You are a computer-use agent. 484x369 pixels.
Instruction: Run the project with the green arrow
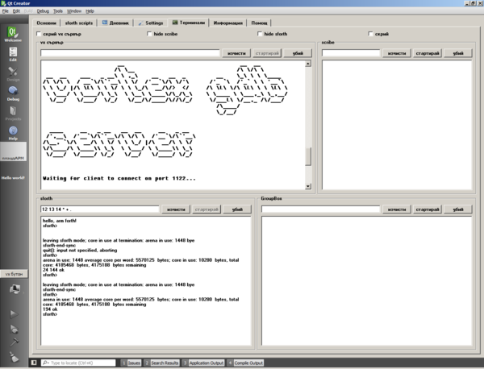(x=14, y=314)
